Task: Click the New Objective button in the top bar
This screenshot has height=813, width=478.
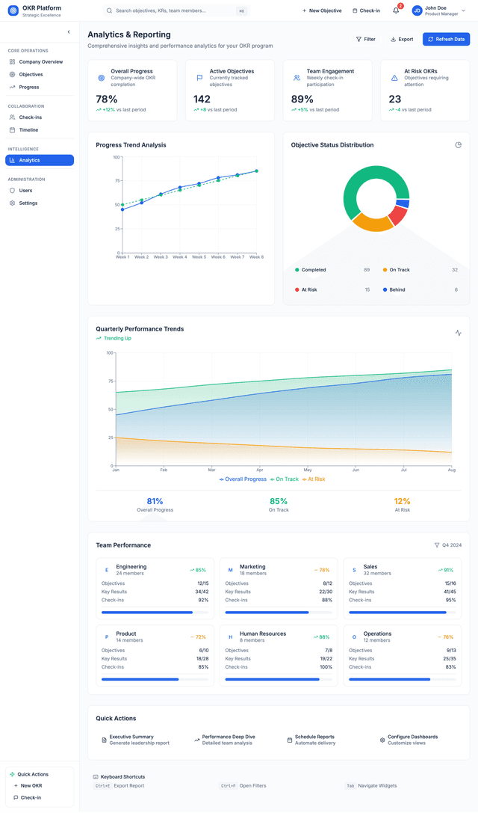Action: click(x=322, y=10)
